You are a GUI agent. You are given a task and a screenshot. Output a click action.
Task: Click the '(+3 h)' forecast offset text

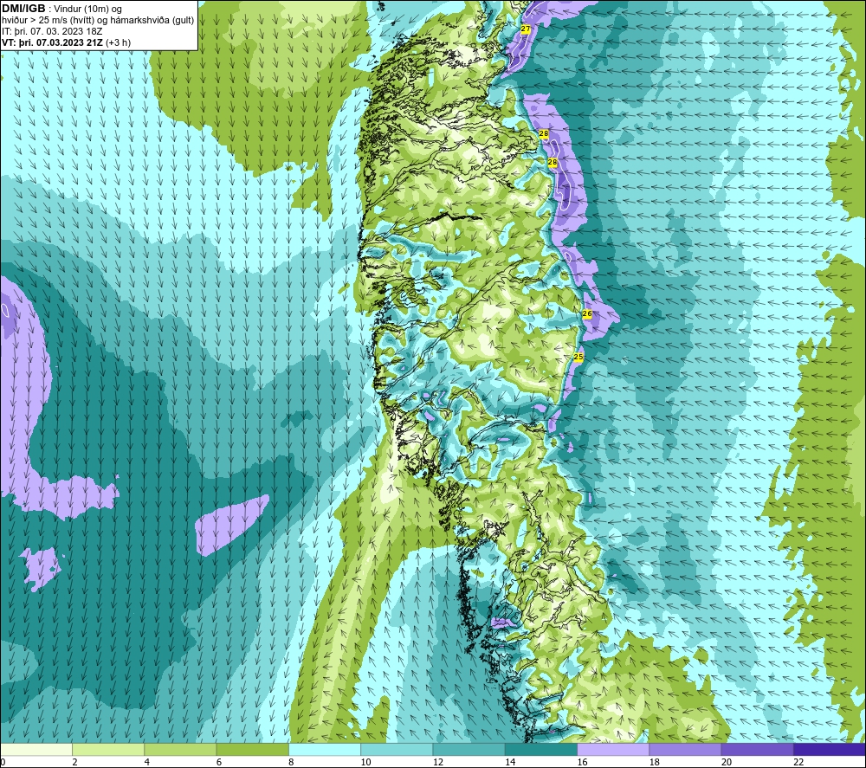[x=118, y=42]
